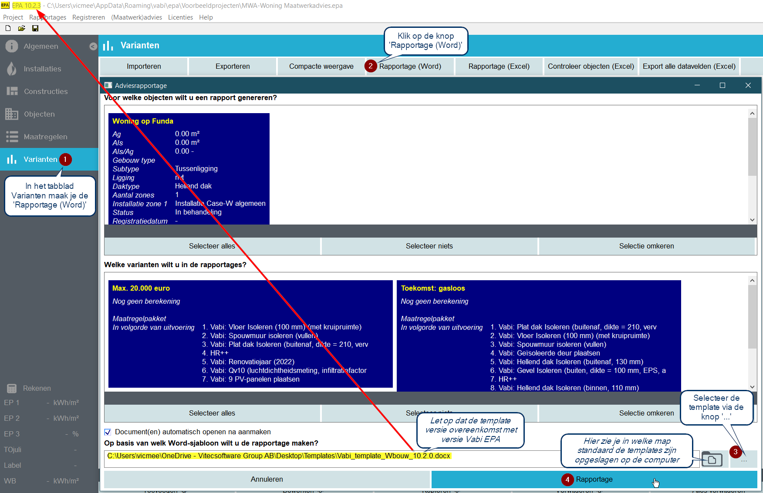Click the New project icon in toolbar

8,28
